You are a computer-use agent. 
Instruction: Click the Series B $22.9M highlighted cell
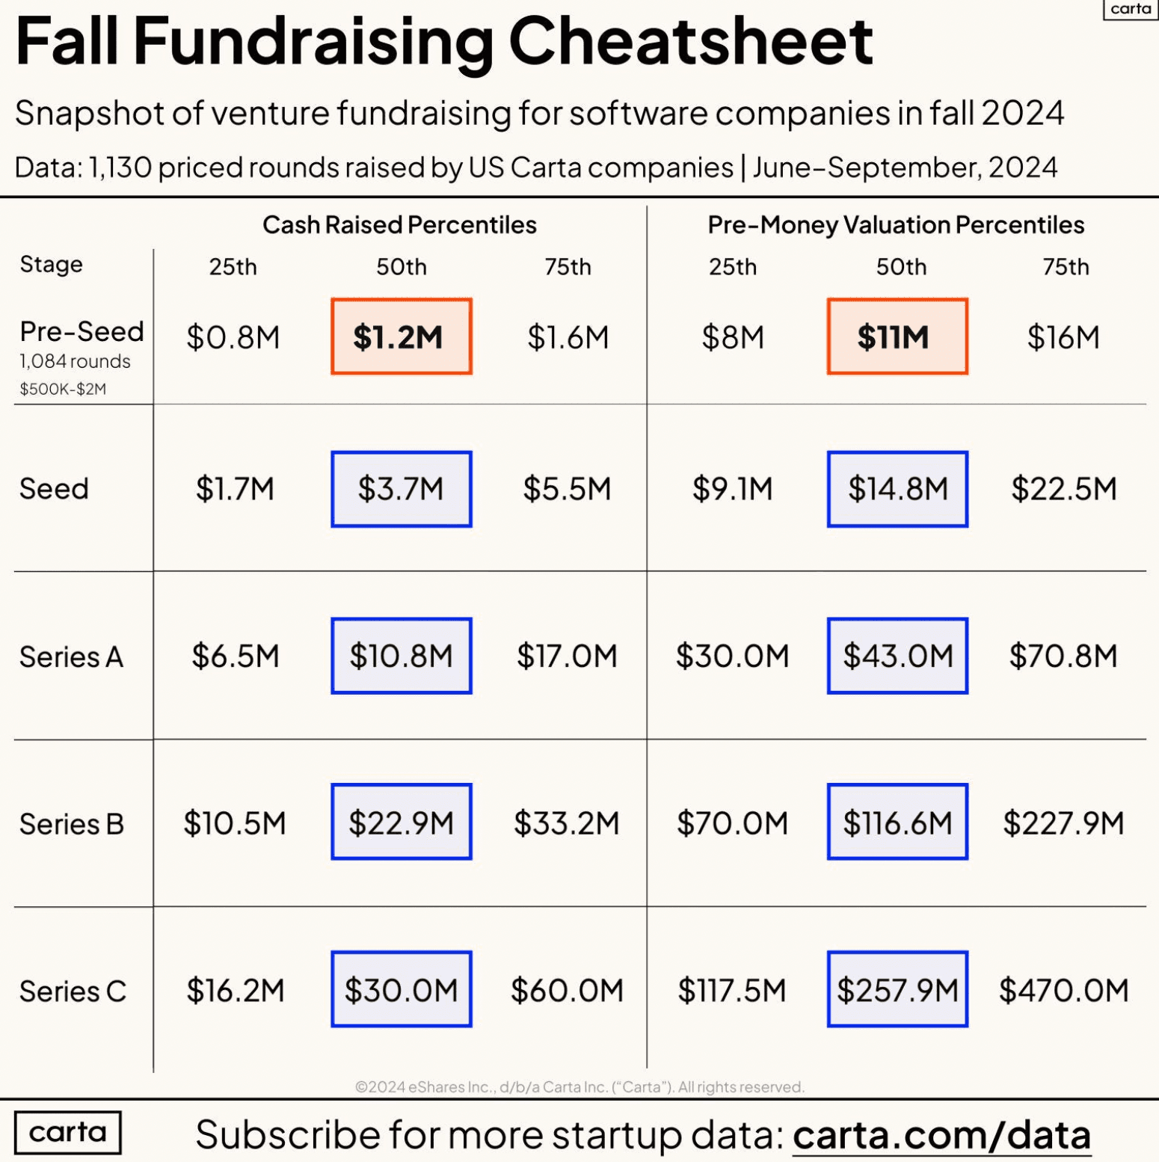(402, 823)
